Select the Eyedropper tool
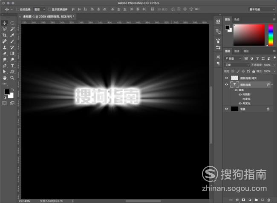The width and height of the screenshot is (277, 203). click(x=12, y=35)
